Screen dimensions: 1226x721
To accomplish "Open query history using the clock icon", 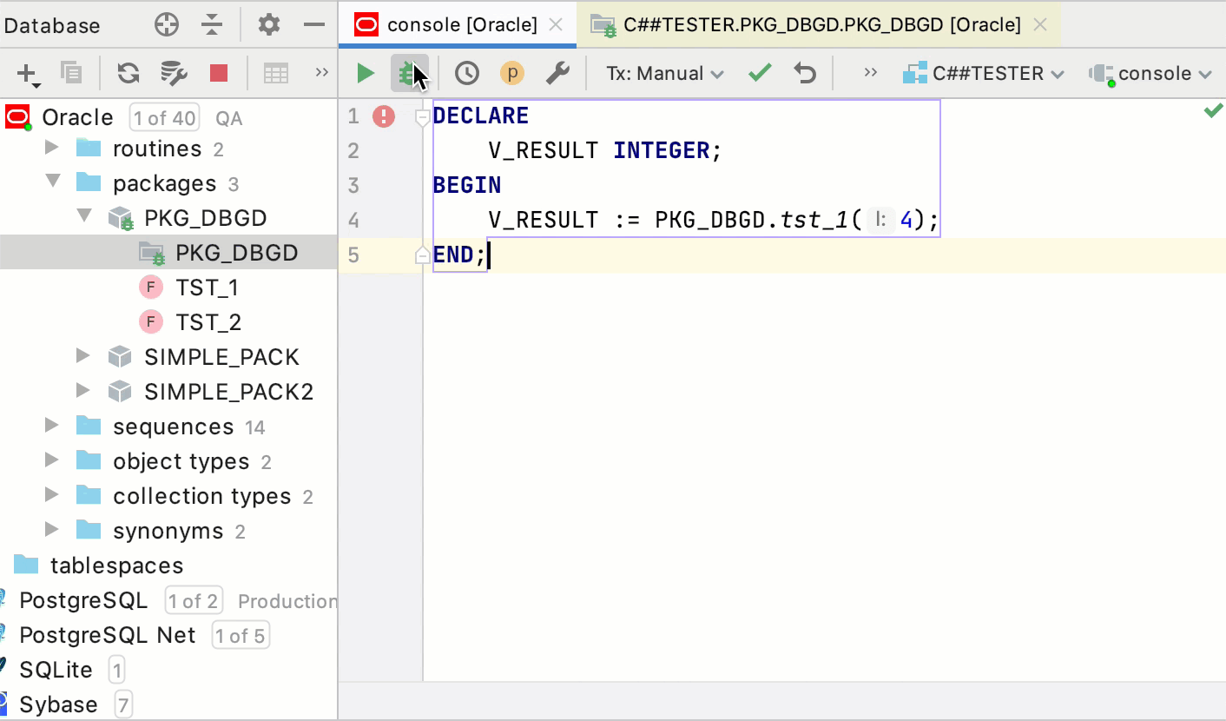I will click(x=466, y=73).
